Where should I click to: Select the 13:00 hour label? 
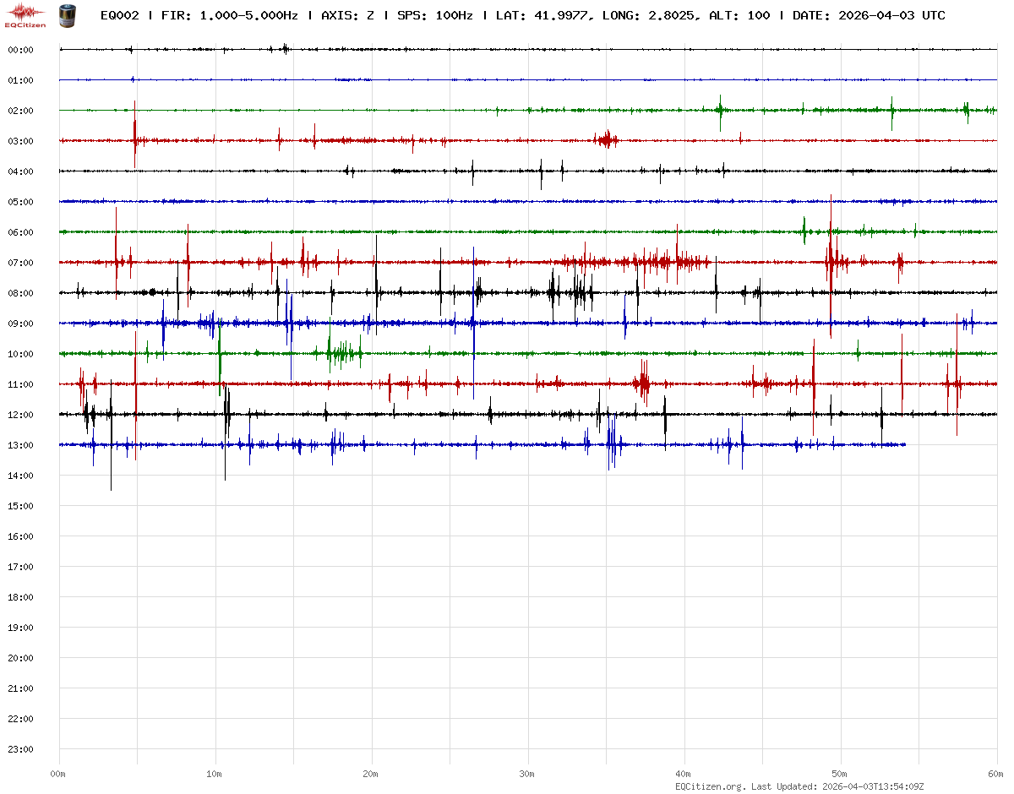(20, 445)
